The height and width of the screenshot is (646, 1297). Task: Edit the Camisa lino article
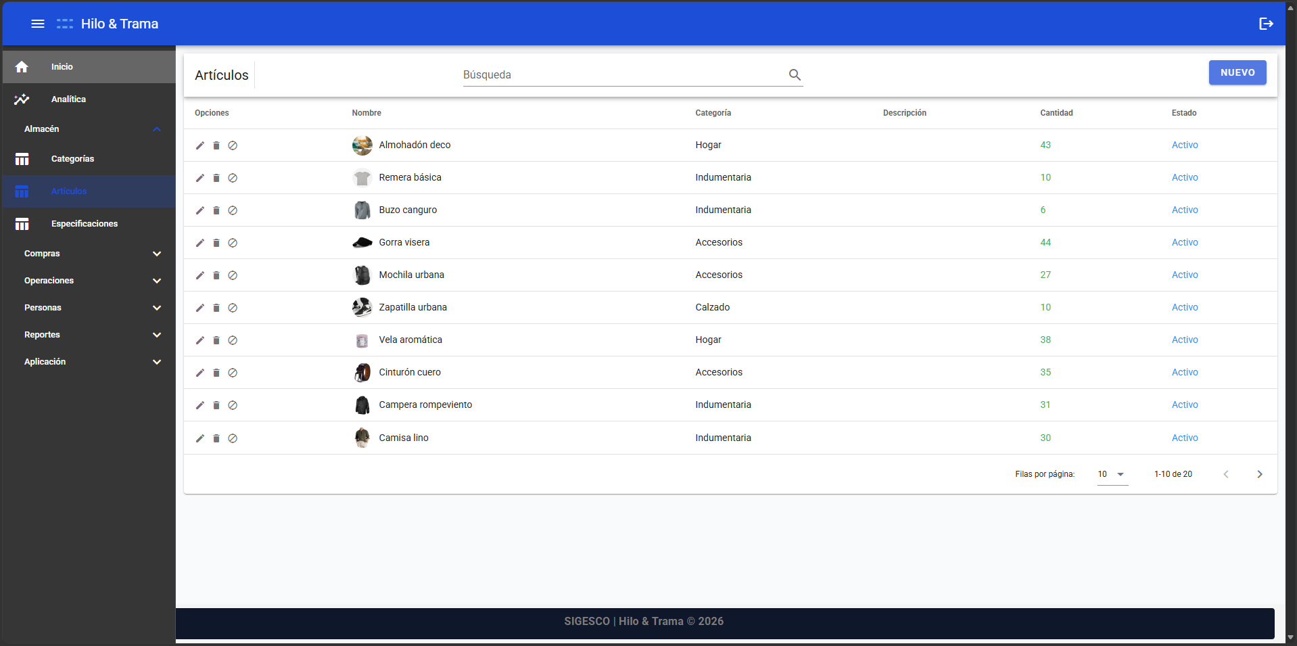click(x=200, y=438)
